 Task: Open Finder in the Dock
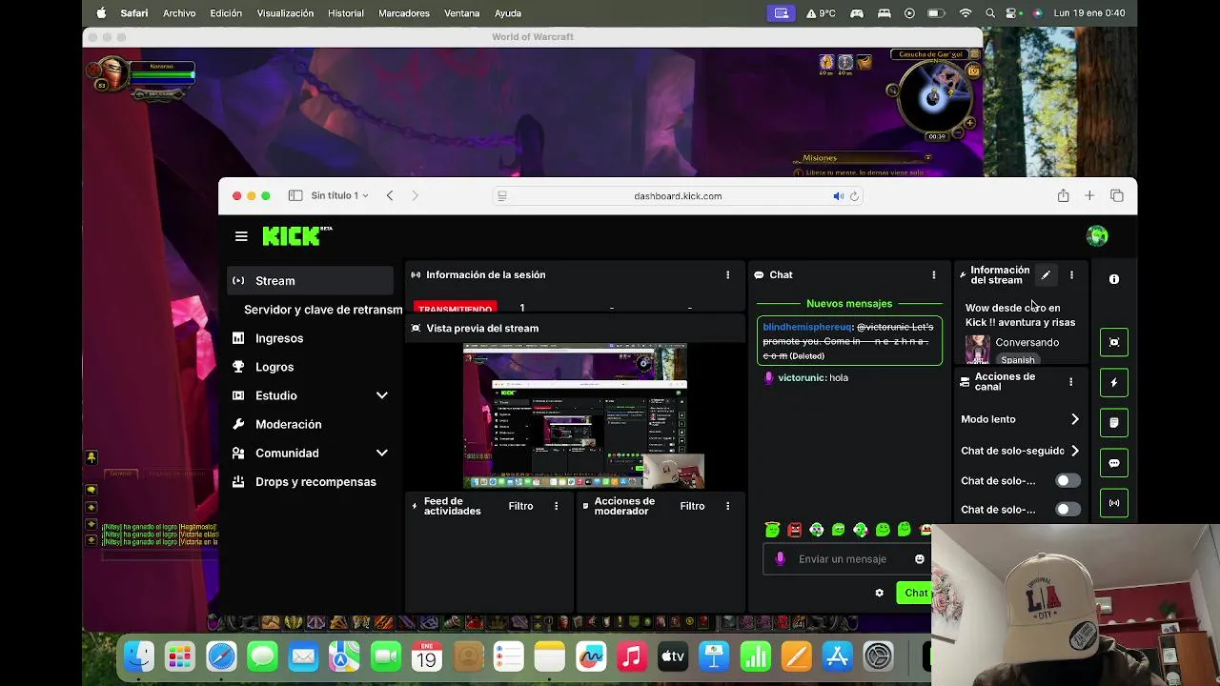(139, 656)
